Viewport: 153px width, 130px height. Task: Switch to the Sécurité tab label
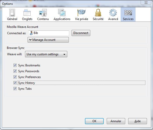(98, 19)
